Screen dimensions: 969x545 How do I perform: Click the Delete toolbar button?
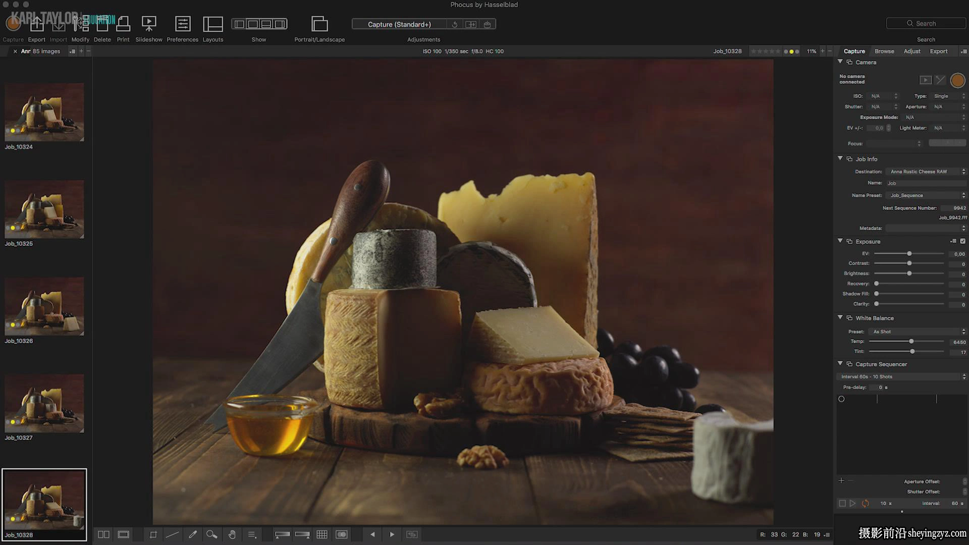click(x=102, y=28)
